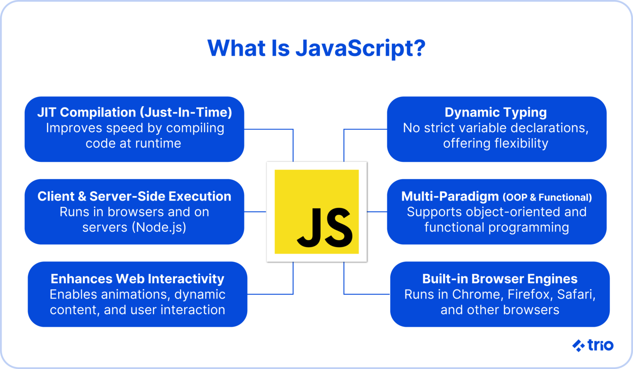Image resolution: width=633 pixels, height=369 pixels.
Task: Click the yellow JS logo icon
Action: pyautogui.click(x=316, y=211)
